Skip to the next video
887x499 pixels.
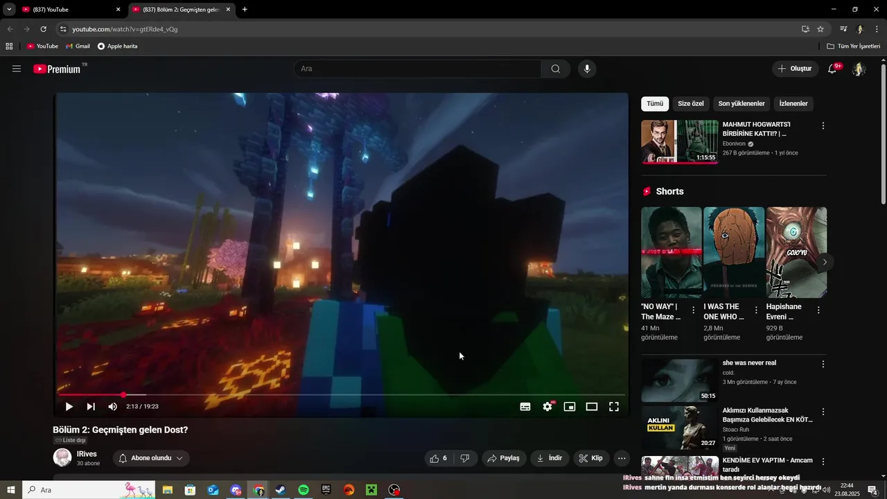[91, 407]
